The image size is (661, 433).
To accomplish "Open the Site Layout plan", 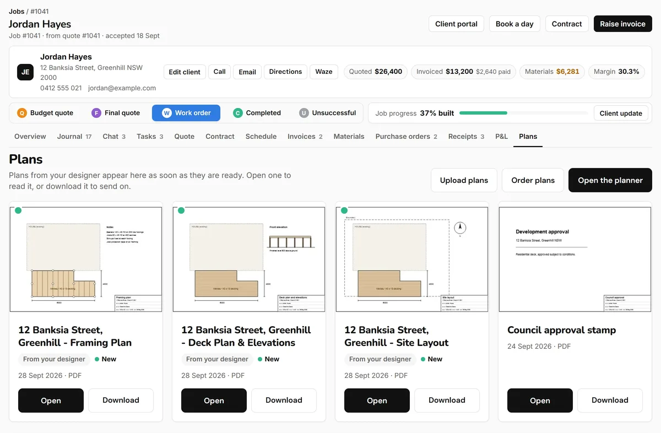I will (377, 400).
